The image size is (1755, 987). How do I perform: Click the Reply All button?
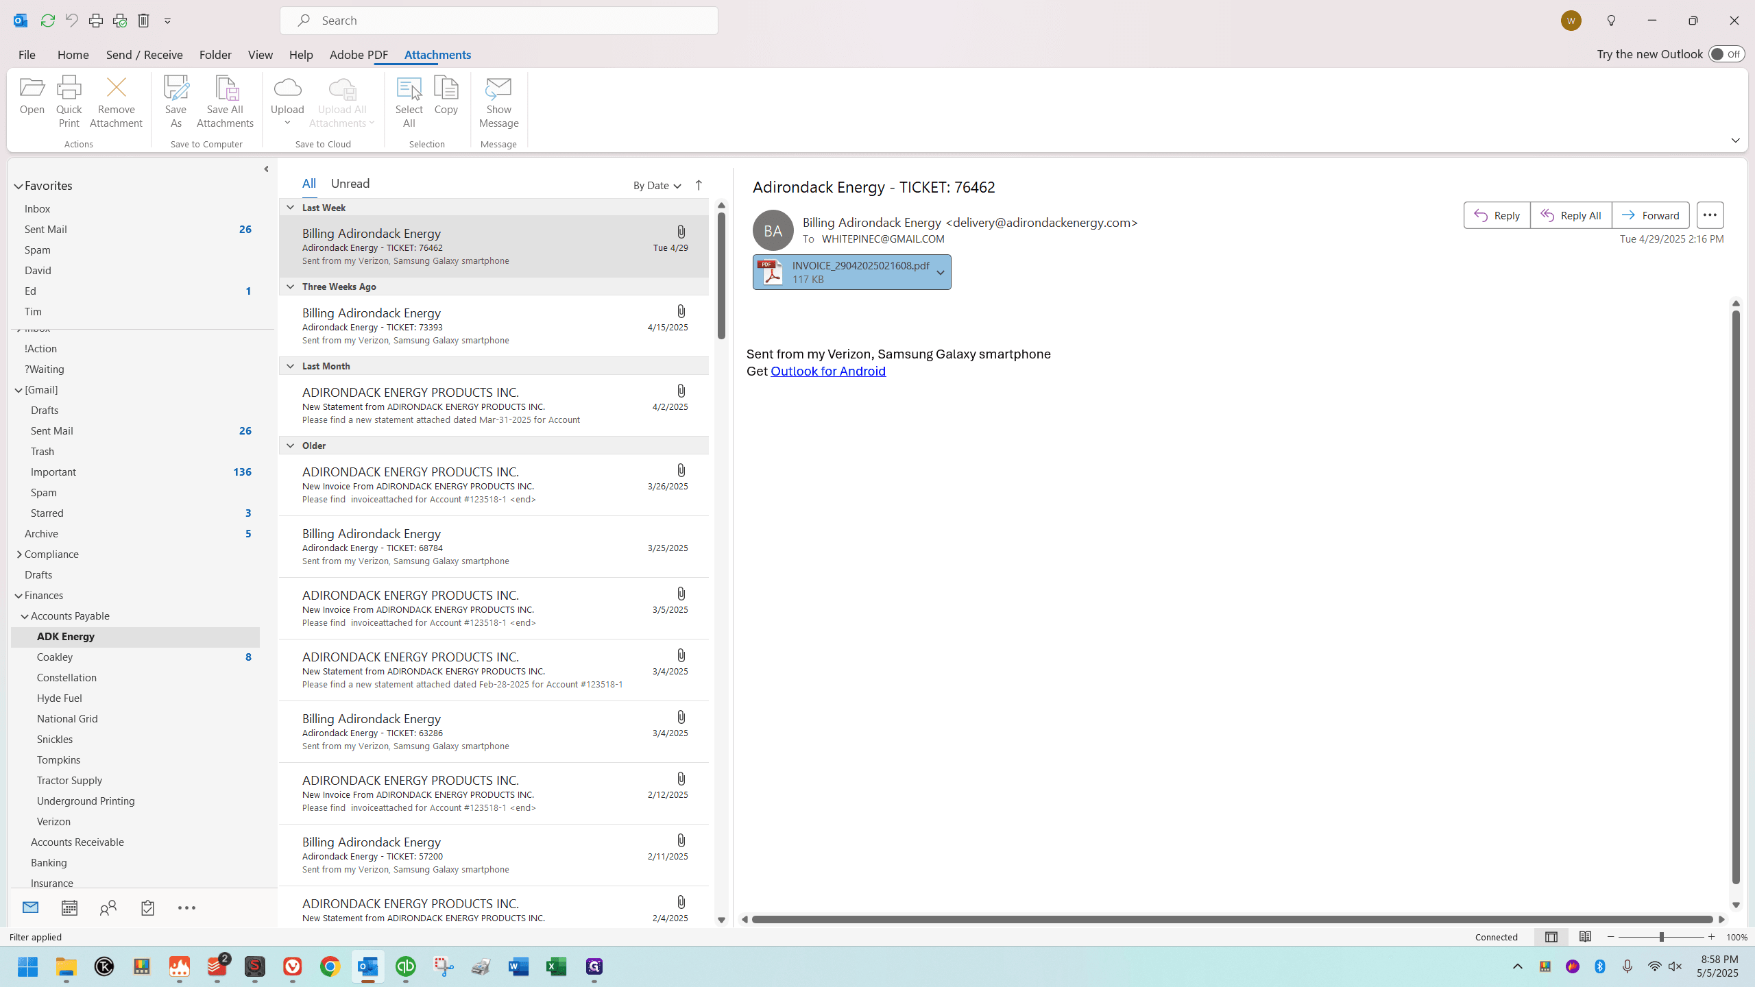pyautogui.click(x=1571, y=215)
